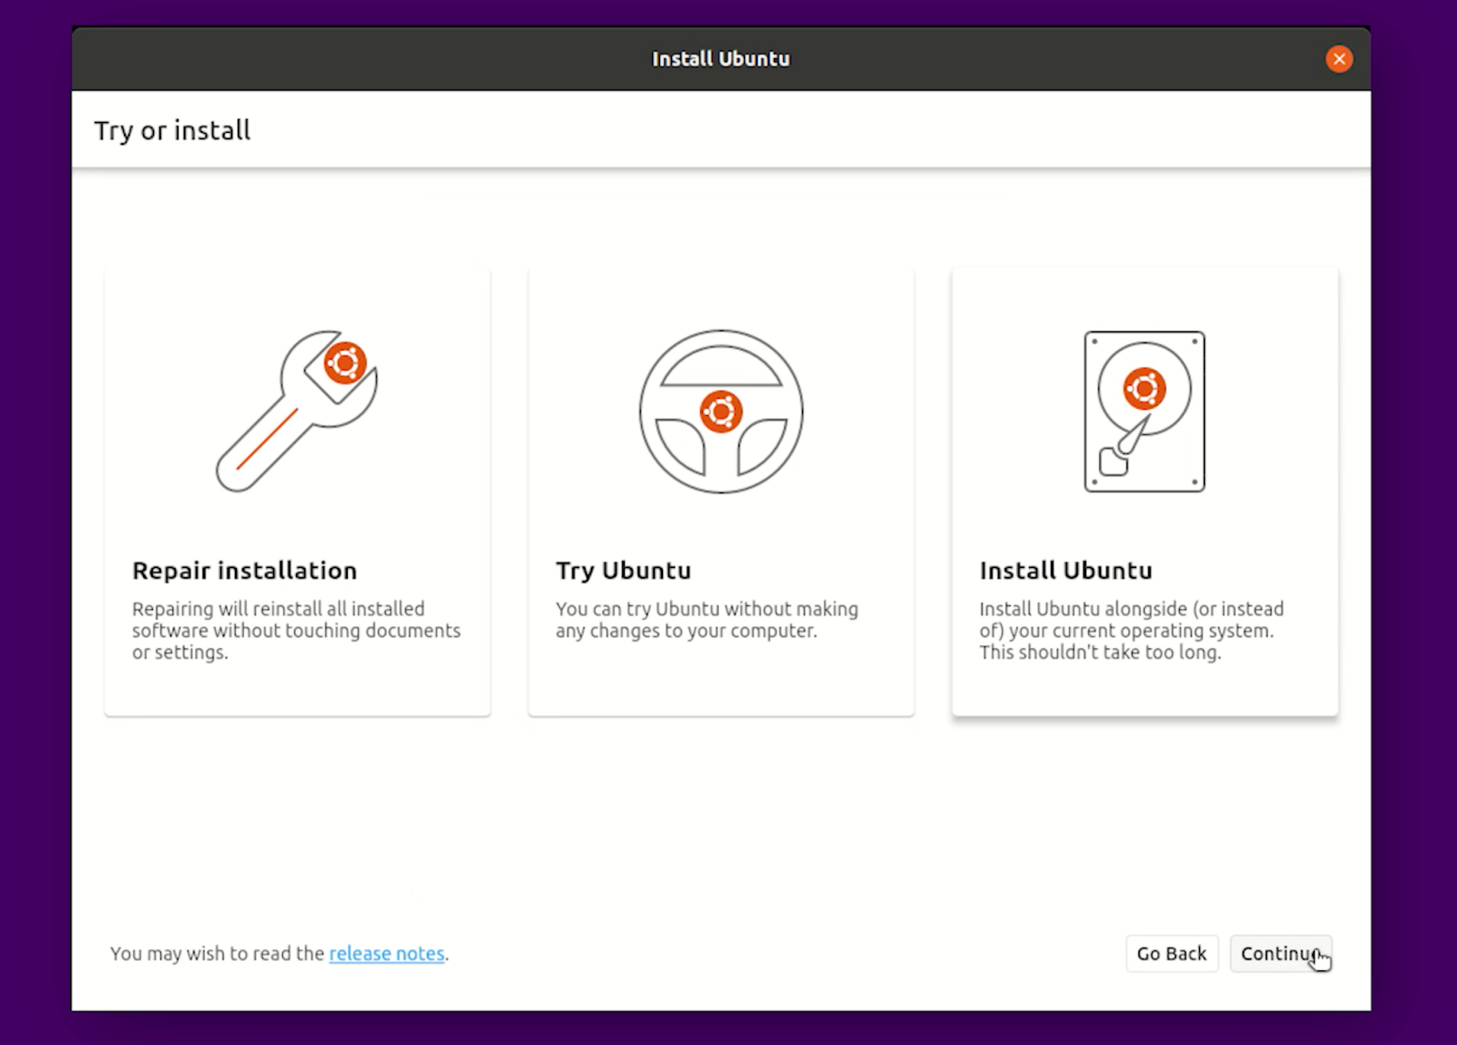
Task: Click the Install Ubuntu title bar text
Action: (720, 57)
